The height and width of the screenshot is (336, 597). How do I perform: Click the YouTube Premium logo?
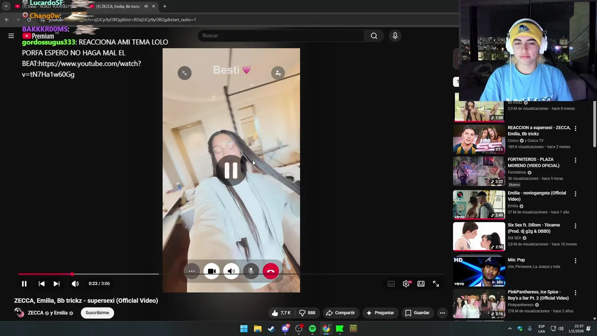(38, 36)
